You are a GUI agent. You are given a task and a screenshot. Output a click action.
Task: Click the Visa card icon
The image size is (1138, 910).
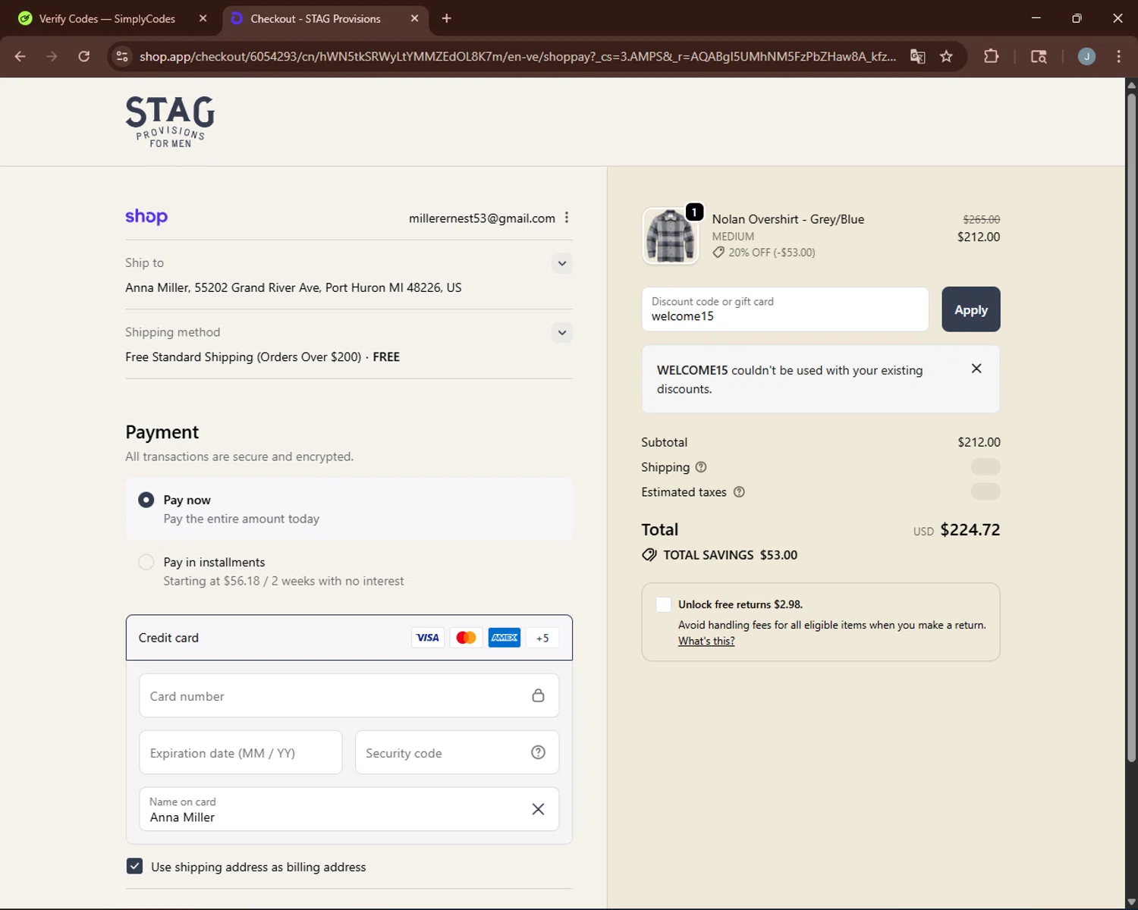point(428,638)
